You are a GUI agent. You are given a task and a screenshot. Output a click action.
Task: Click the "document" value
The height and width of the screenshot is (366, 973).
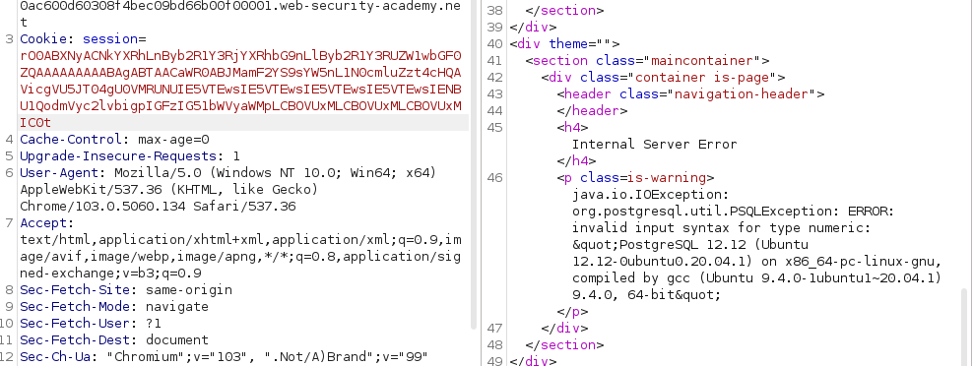177,340
